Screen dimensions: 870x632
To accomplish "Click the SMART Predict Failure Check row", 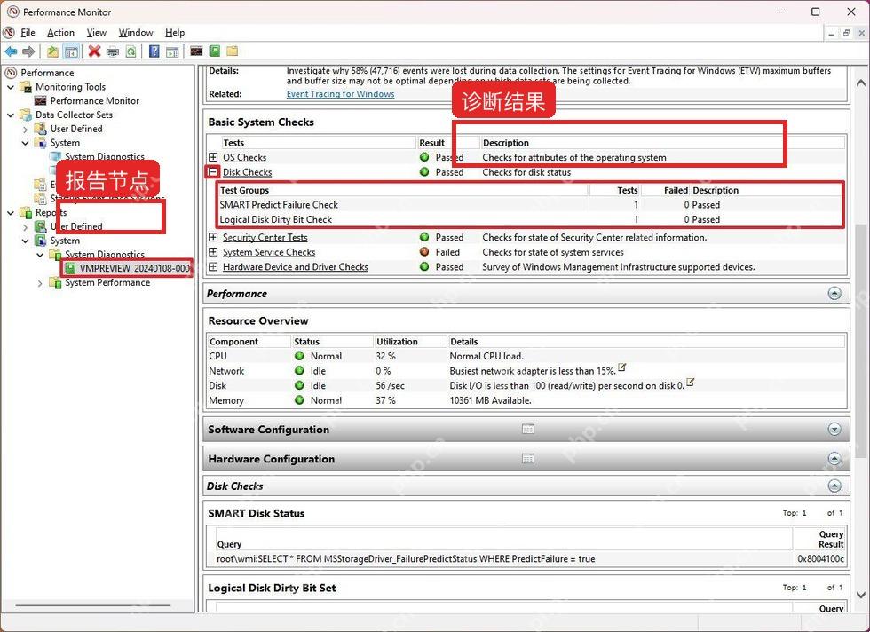I will coord(531,205).
